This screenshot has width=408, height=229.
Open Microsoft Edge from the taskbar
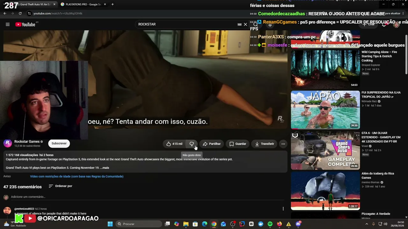point(205,224)
